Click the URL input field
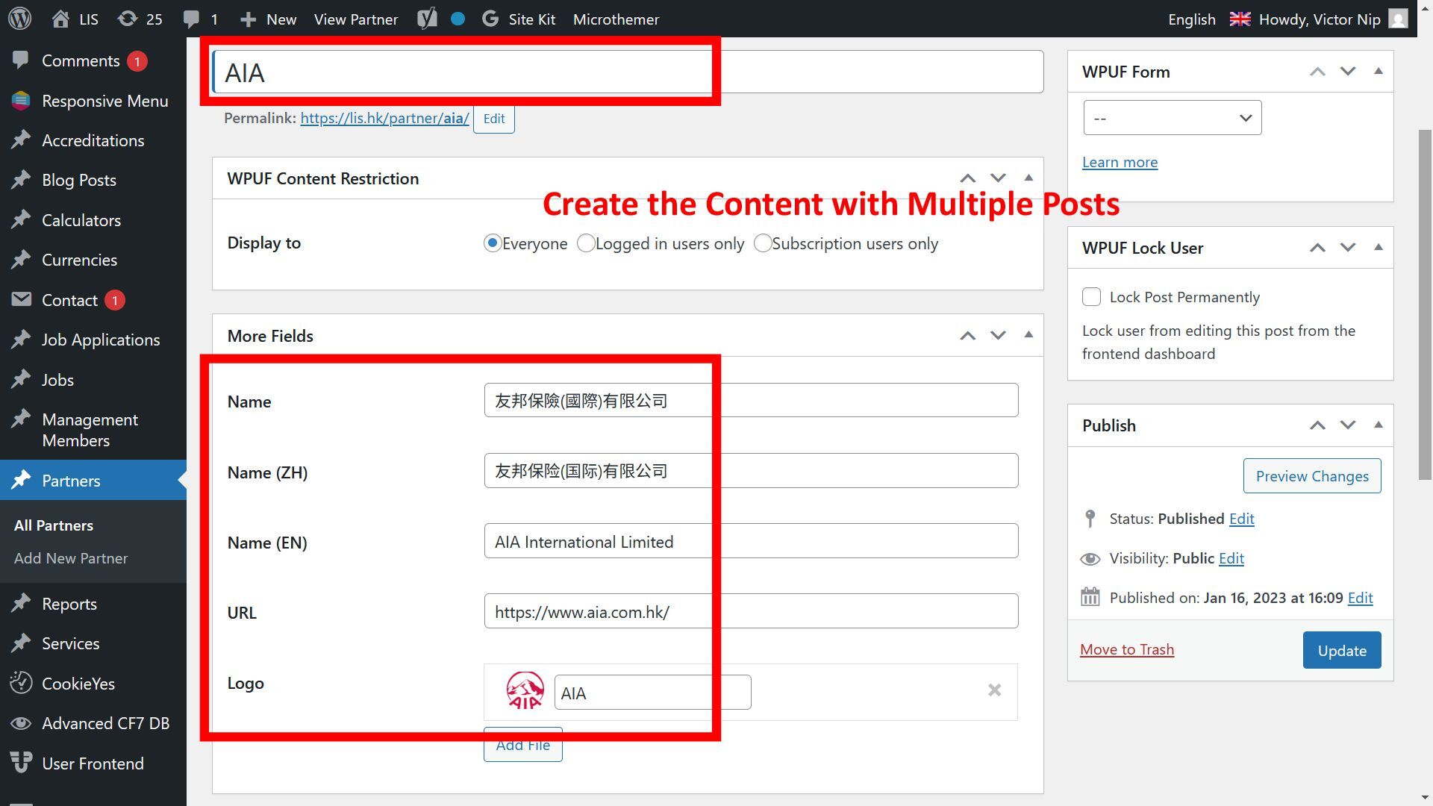 click(751, 611)
